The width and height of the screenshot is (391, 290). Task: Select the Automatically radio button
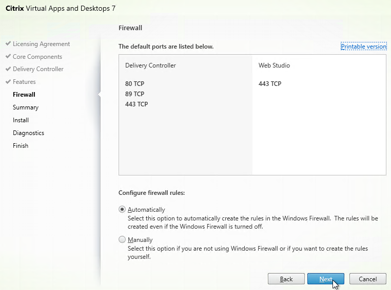click(x=122, y=210)
